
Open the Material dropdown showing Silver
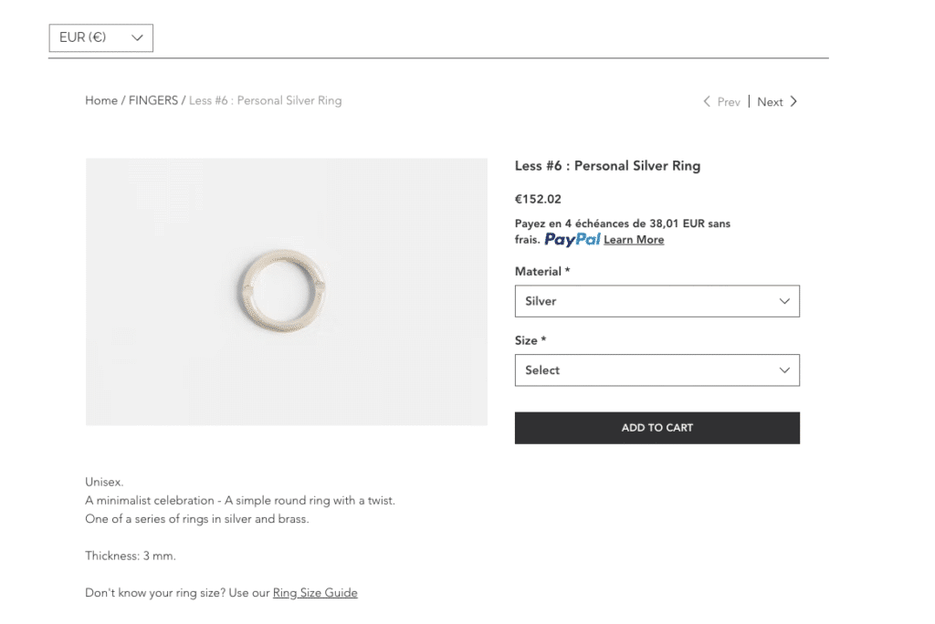pos(657,300)
